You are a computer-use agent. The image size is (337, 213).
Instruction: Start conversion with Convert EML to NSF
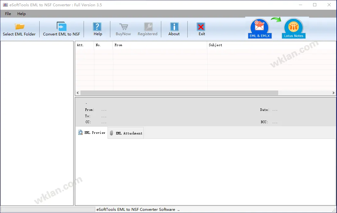click(x=62, y=30)
